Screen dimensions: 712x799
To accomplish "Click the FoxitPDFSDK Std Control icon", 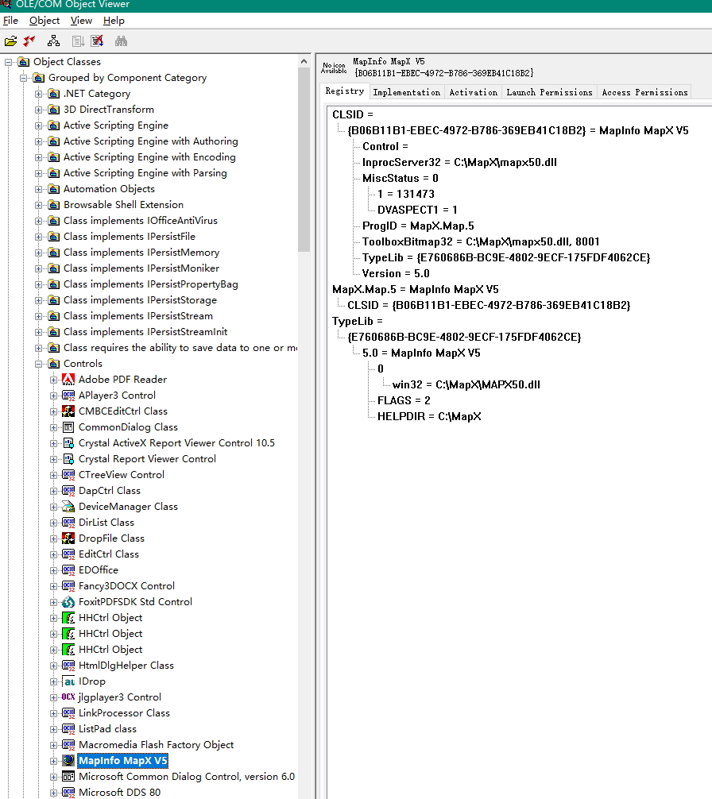I will coord(68,602).
